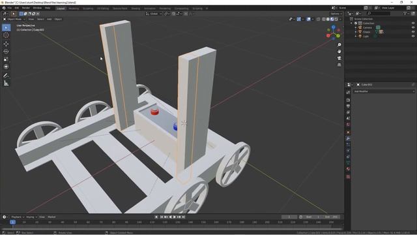Open the Playback dropdown in timeline
417x235 pixels.
[18, 217]
